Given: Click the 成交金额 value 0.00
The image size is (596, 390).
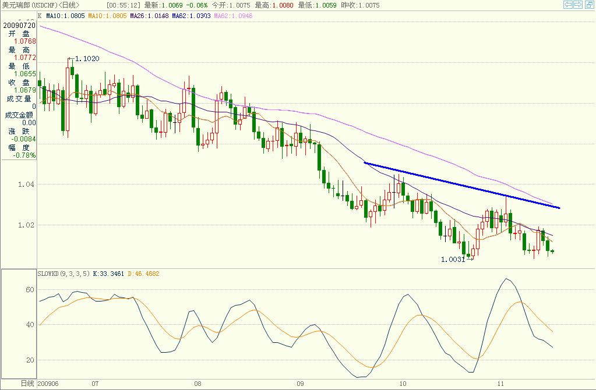Looking at the screenshot, I should (x=29, y=123).
